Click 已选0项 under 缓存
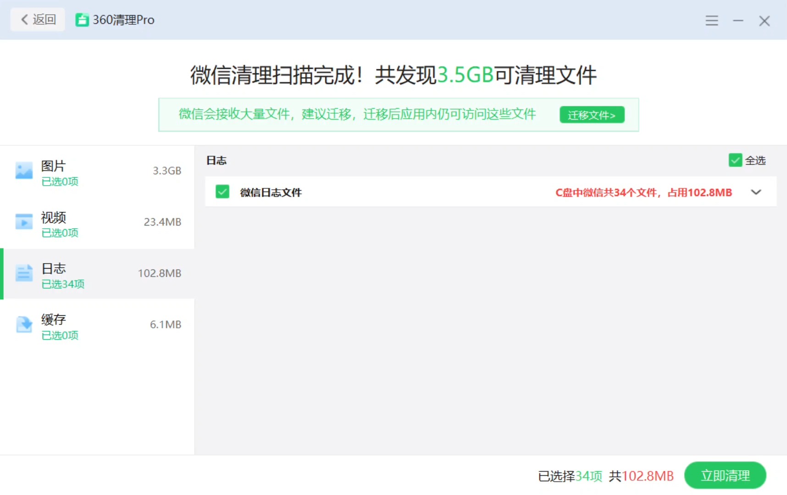 (x=60, y=335)
